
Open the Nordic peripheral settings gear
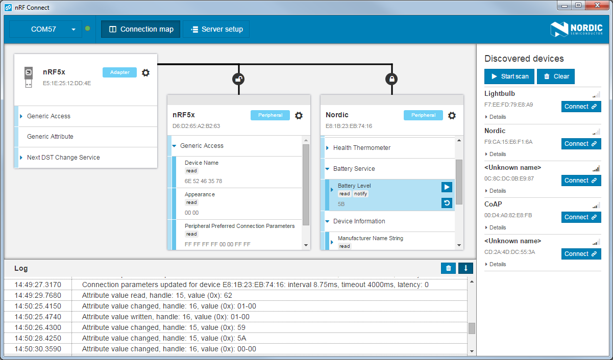452,115
